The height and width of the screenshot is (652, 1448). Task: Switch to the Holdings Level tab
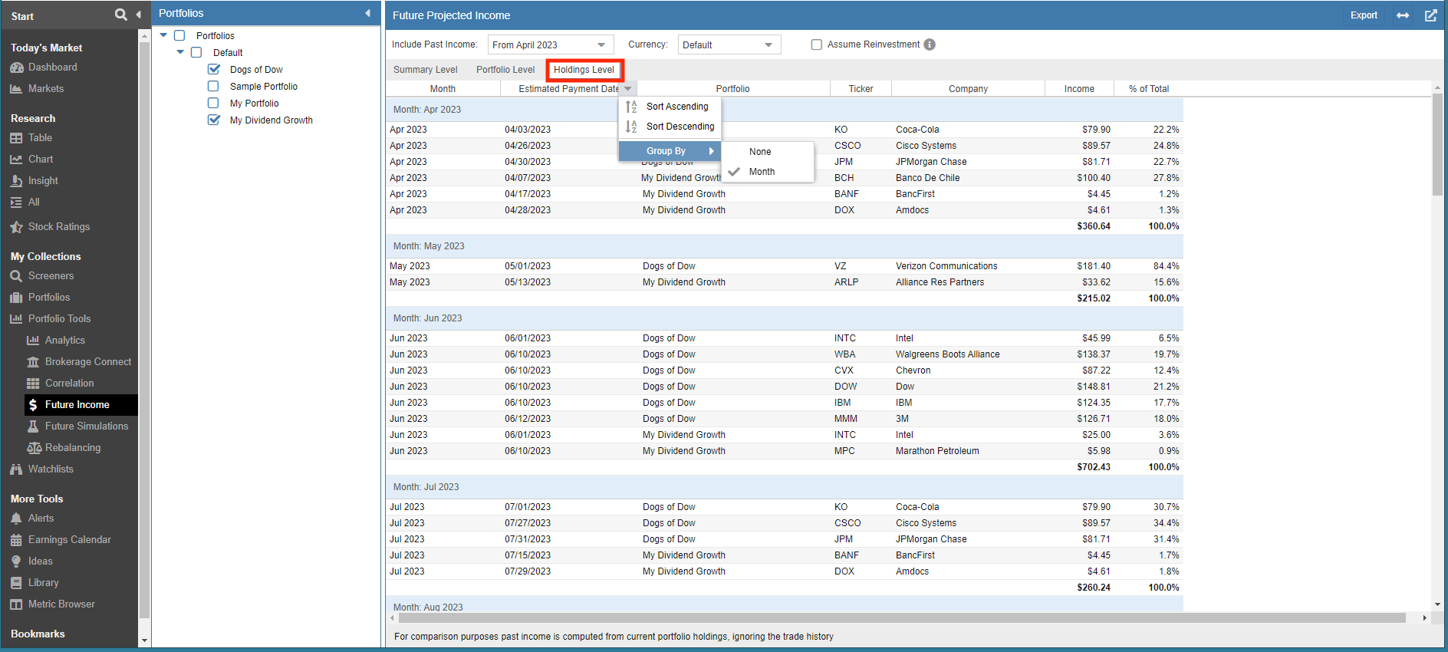tap(584, 70)
